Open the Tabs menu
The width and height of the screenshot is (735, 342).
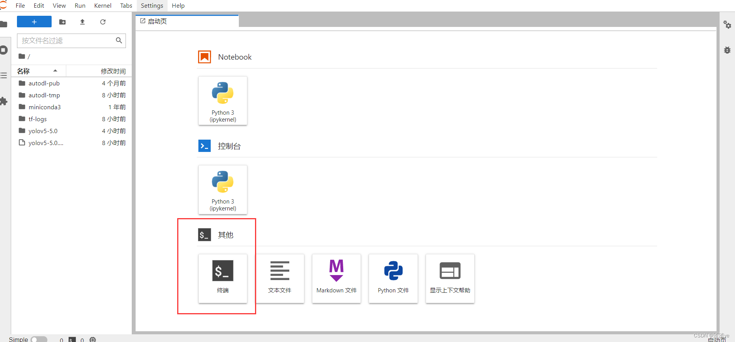pos(126,5)
